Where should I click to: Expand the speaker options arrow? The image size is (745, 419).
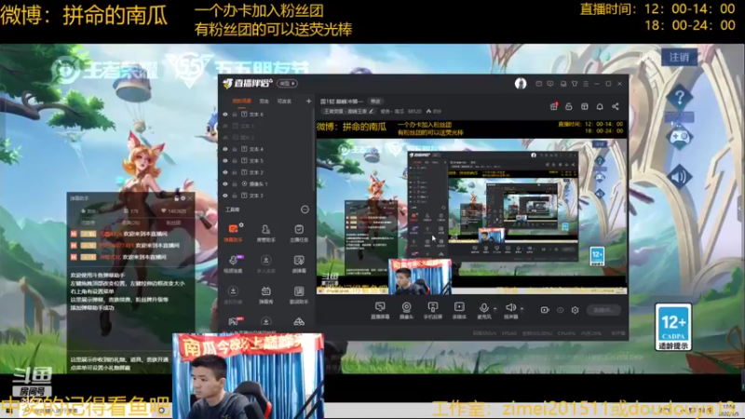[521, 309]
